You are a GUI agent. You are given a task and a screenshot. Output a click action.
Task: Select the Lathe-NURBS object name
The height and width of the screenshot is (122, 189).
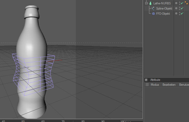click(x=162, y=3)
